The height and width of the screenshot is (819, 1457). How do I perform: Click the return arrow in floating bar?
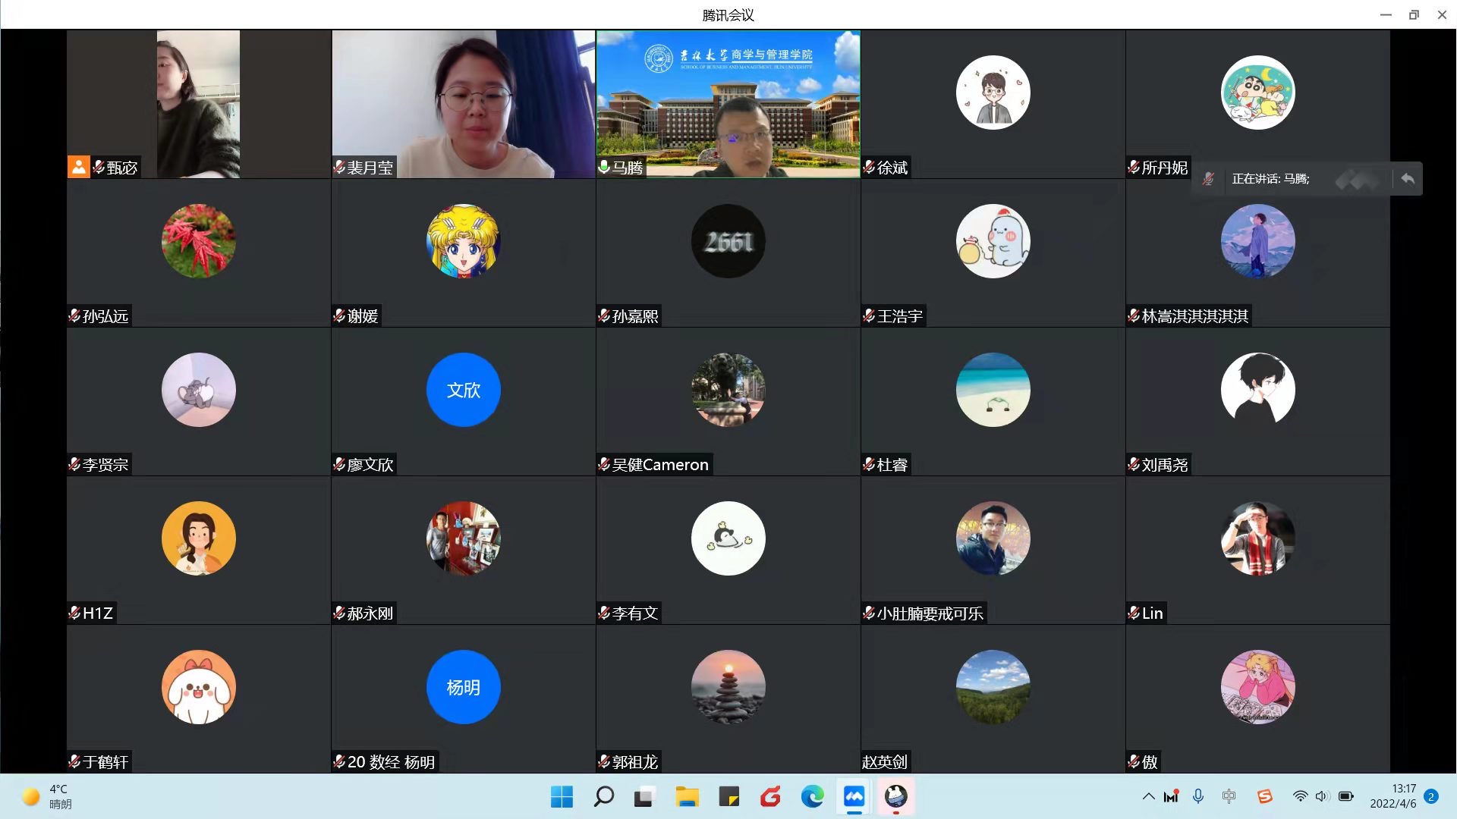click(1408, 179)
